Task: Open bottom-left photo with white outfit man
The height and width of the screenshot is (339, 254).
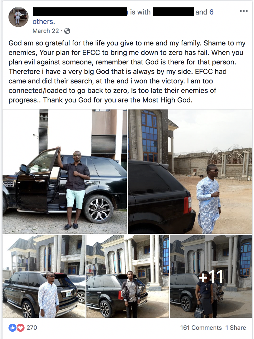Action: pyautogui.click(x=44, y=276)
